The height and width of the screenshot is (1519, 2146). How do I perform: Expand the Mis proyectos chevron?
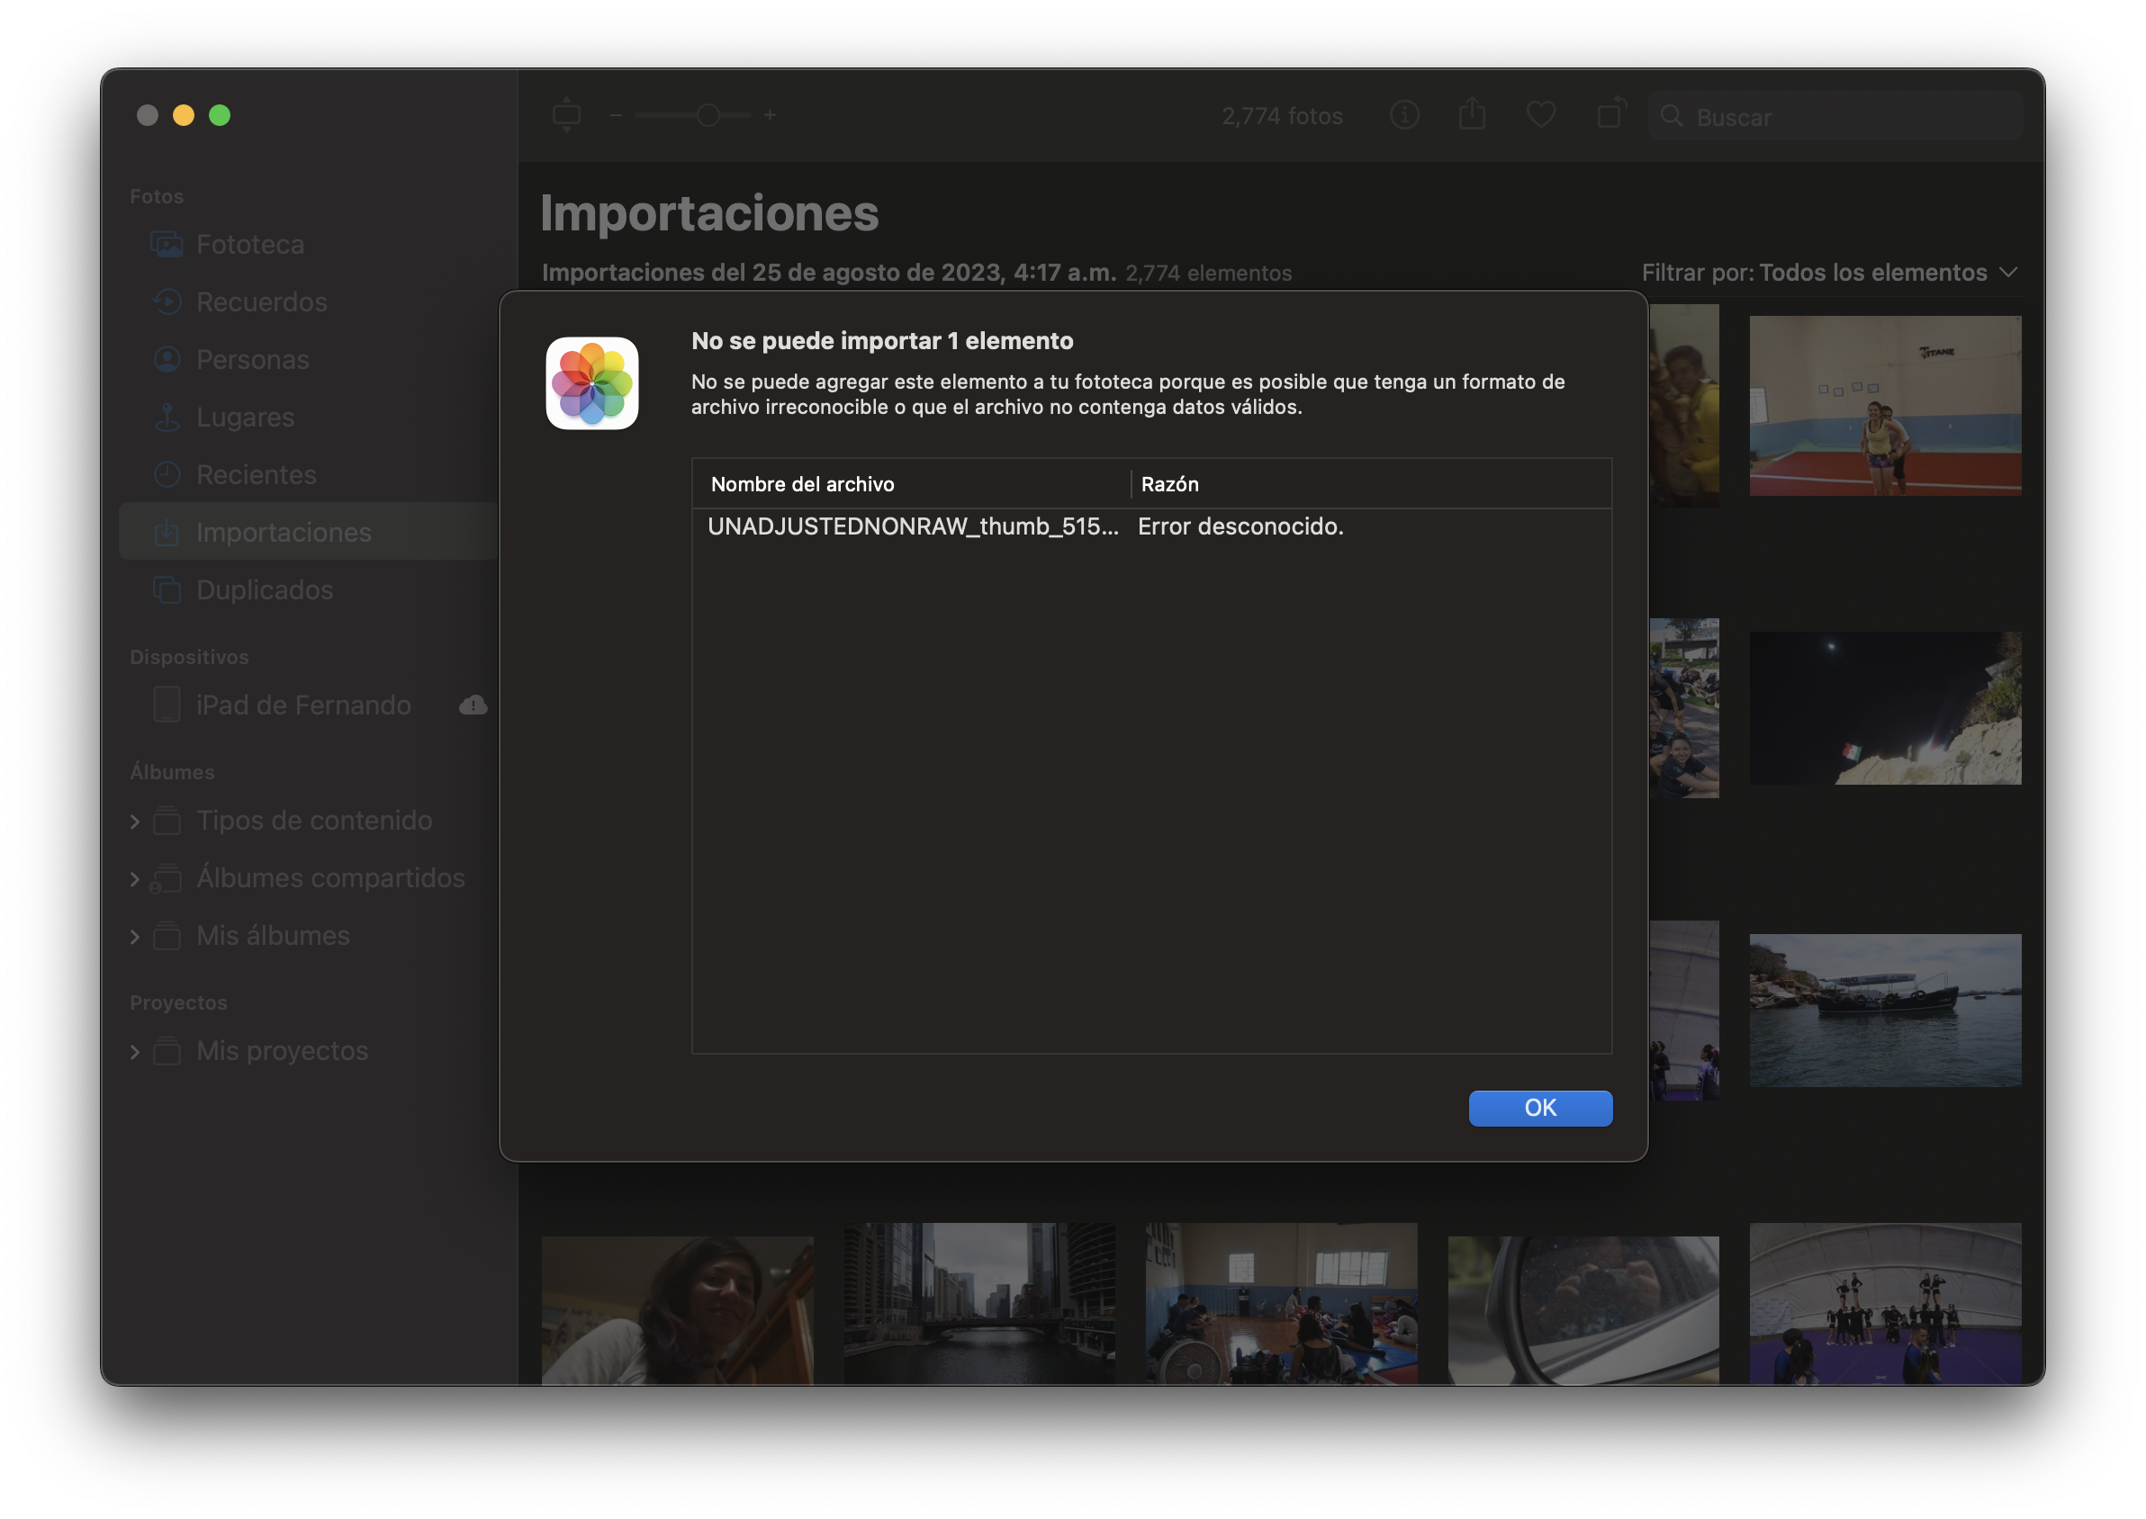pos(135,1052)
